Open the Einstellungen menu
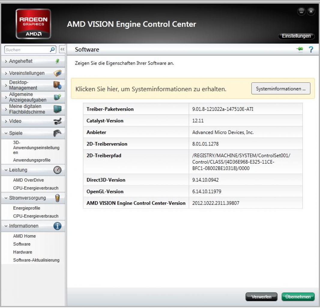The height and width of the screenshot is (308, 320). click(296, 36)
